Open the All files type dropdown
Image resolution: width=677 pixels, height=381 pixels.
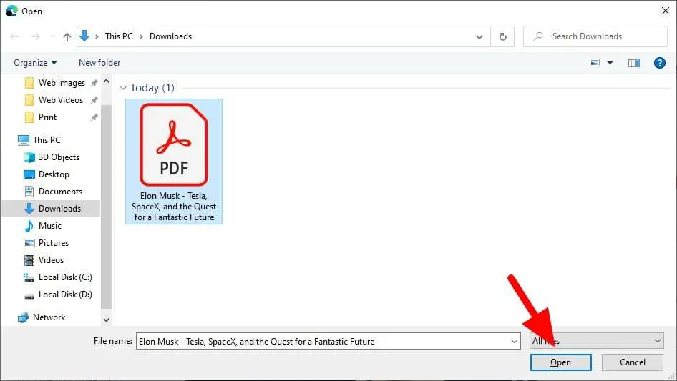597,341
